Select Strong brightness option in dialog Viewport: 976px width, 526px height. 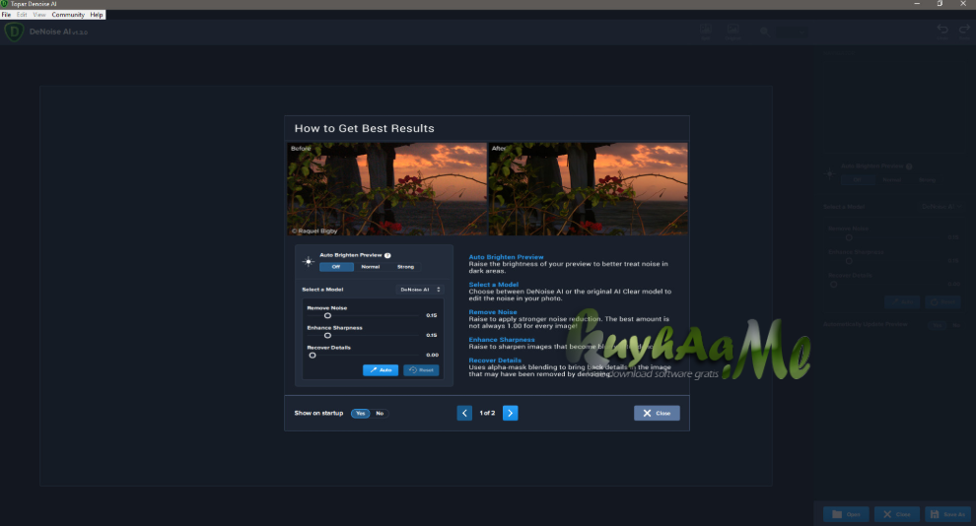click(x=405, y=267)
